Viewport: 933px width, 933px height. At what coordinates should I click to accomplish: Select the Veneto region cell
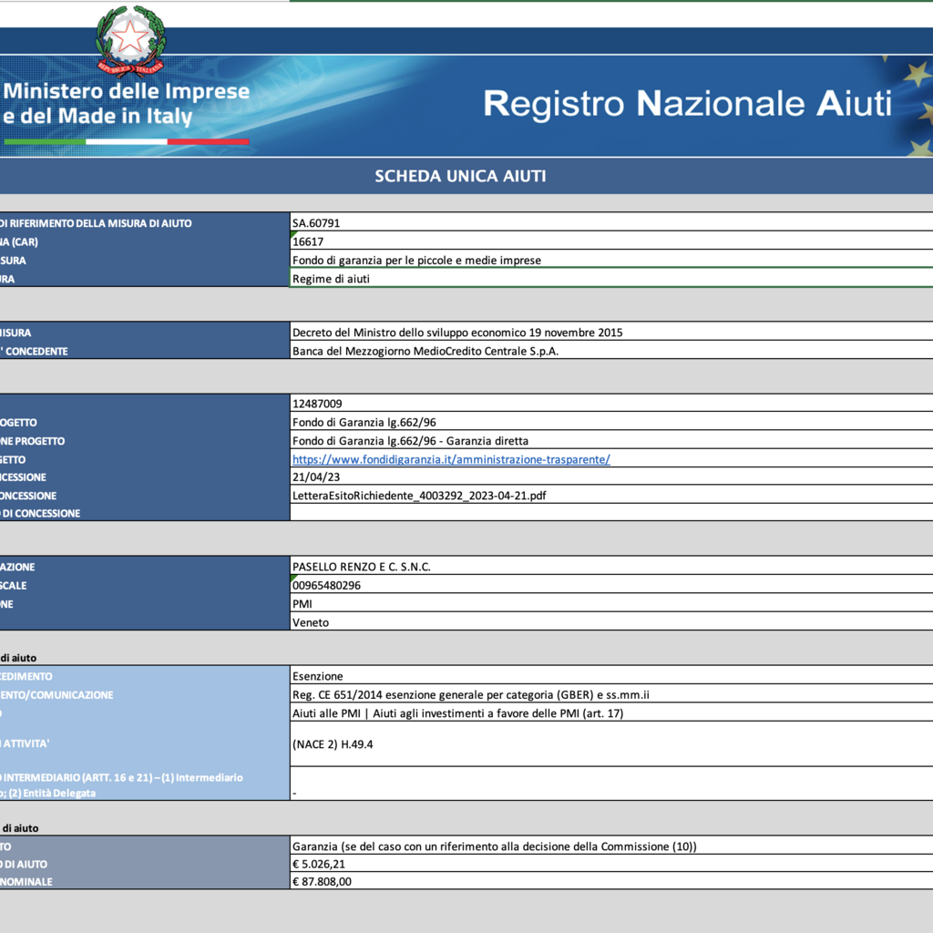click(610, 622)
